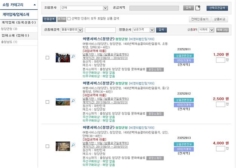
Task: Click 청양군청 supplier link on item 23252813
Action: coord(121,128)
